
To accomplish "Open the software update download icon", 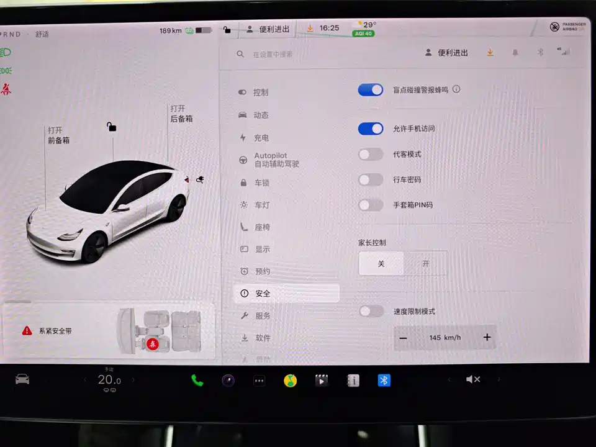I will 490,52.
